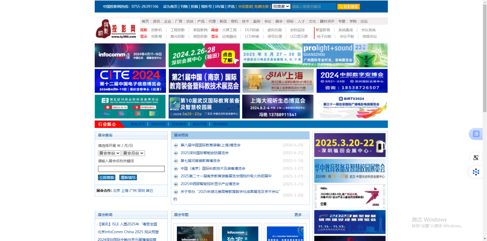The height and width of the screenshot is (241, 487).
Task: Open the 找商家 search type dropdown
Action: click(x=281, y=6)
